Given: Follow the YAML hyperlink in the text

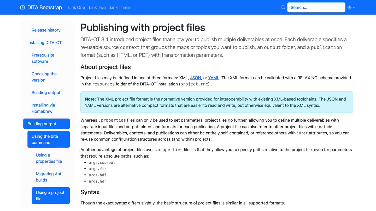Looking at the screenshot, I should [213, 78].
